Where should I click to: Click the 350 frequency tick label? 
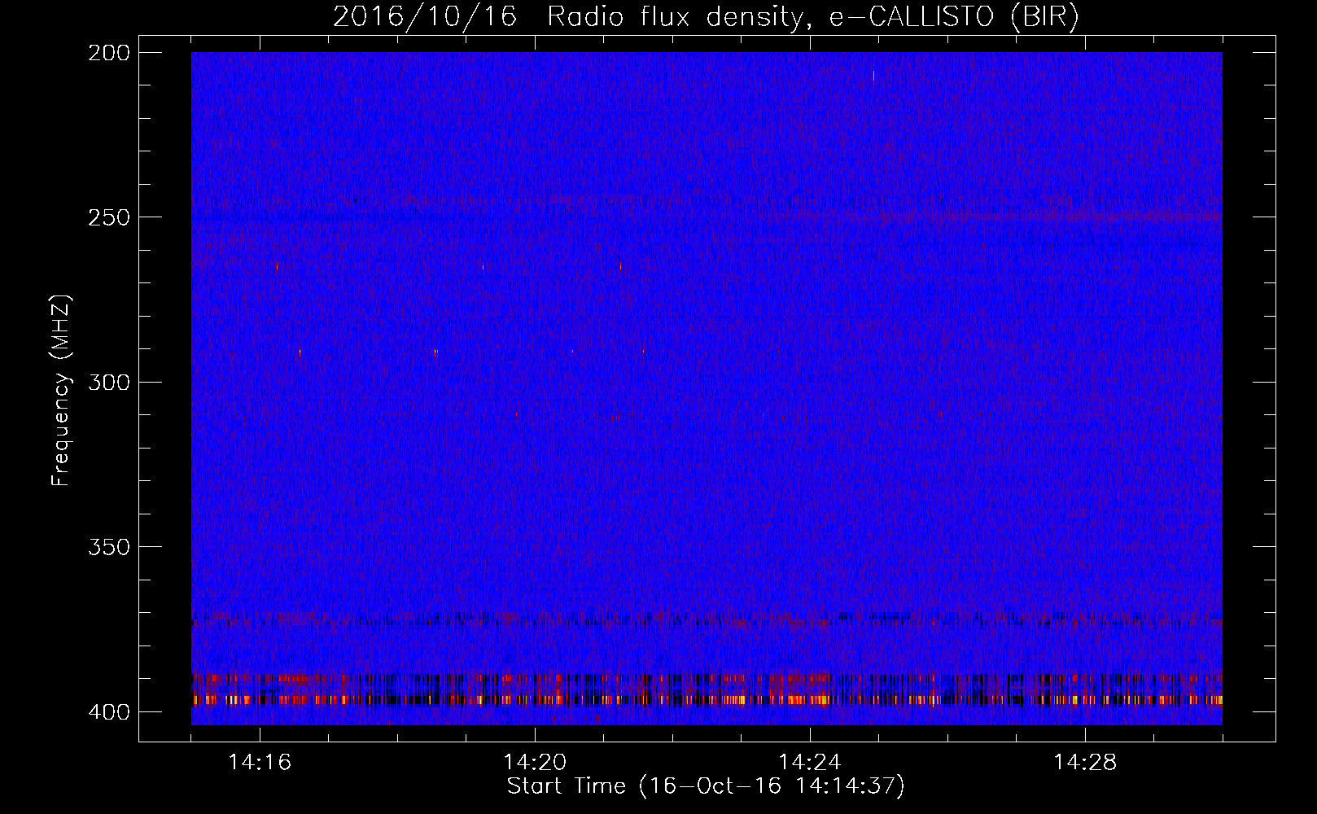pos(109,546)
